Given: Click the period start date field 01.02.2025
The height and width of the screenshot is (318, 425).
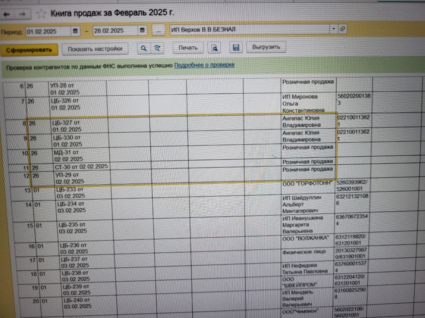Looking at the screenshot, I should [48, 31].
